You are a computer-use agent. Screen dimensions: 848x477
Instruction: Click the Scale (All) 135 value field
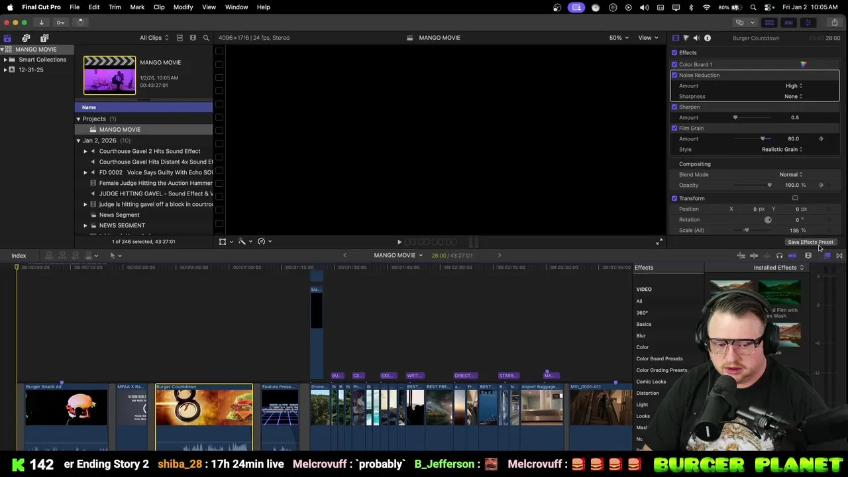pos(794,231)
